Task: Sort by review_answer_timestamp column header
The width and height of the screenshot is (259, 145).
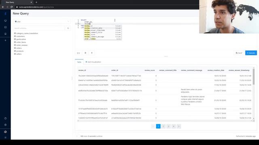Action: 239,70
